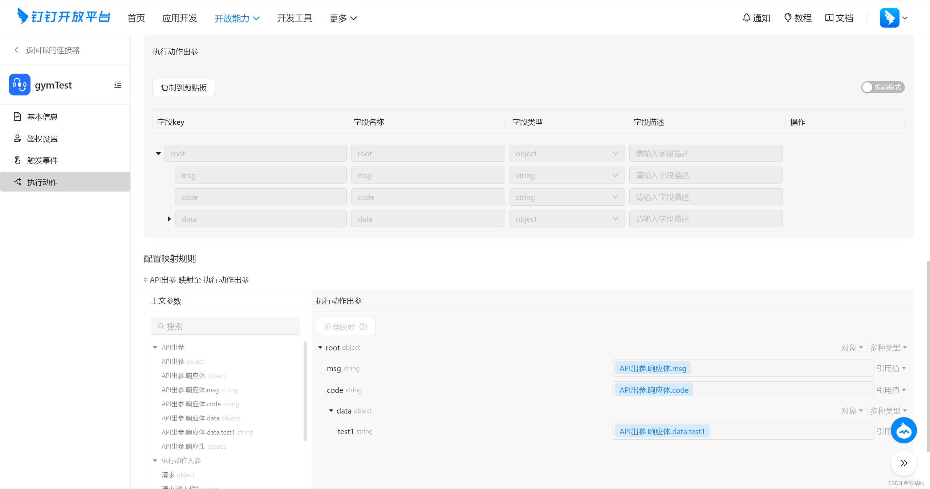Open the msg field type string dropdown

click(x=567, y=175)
